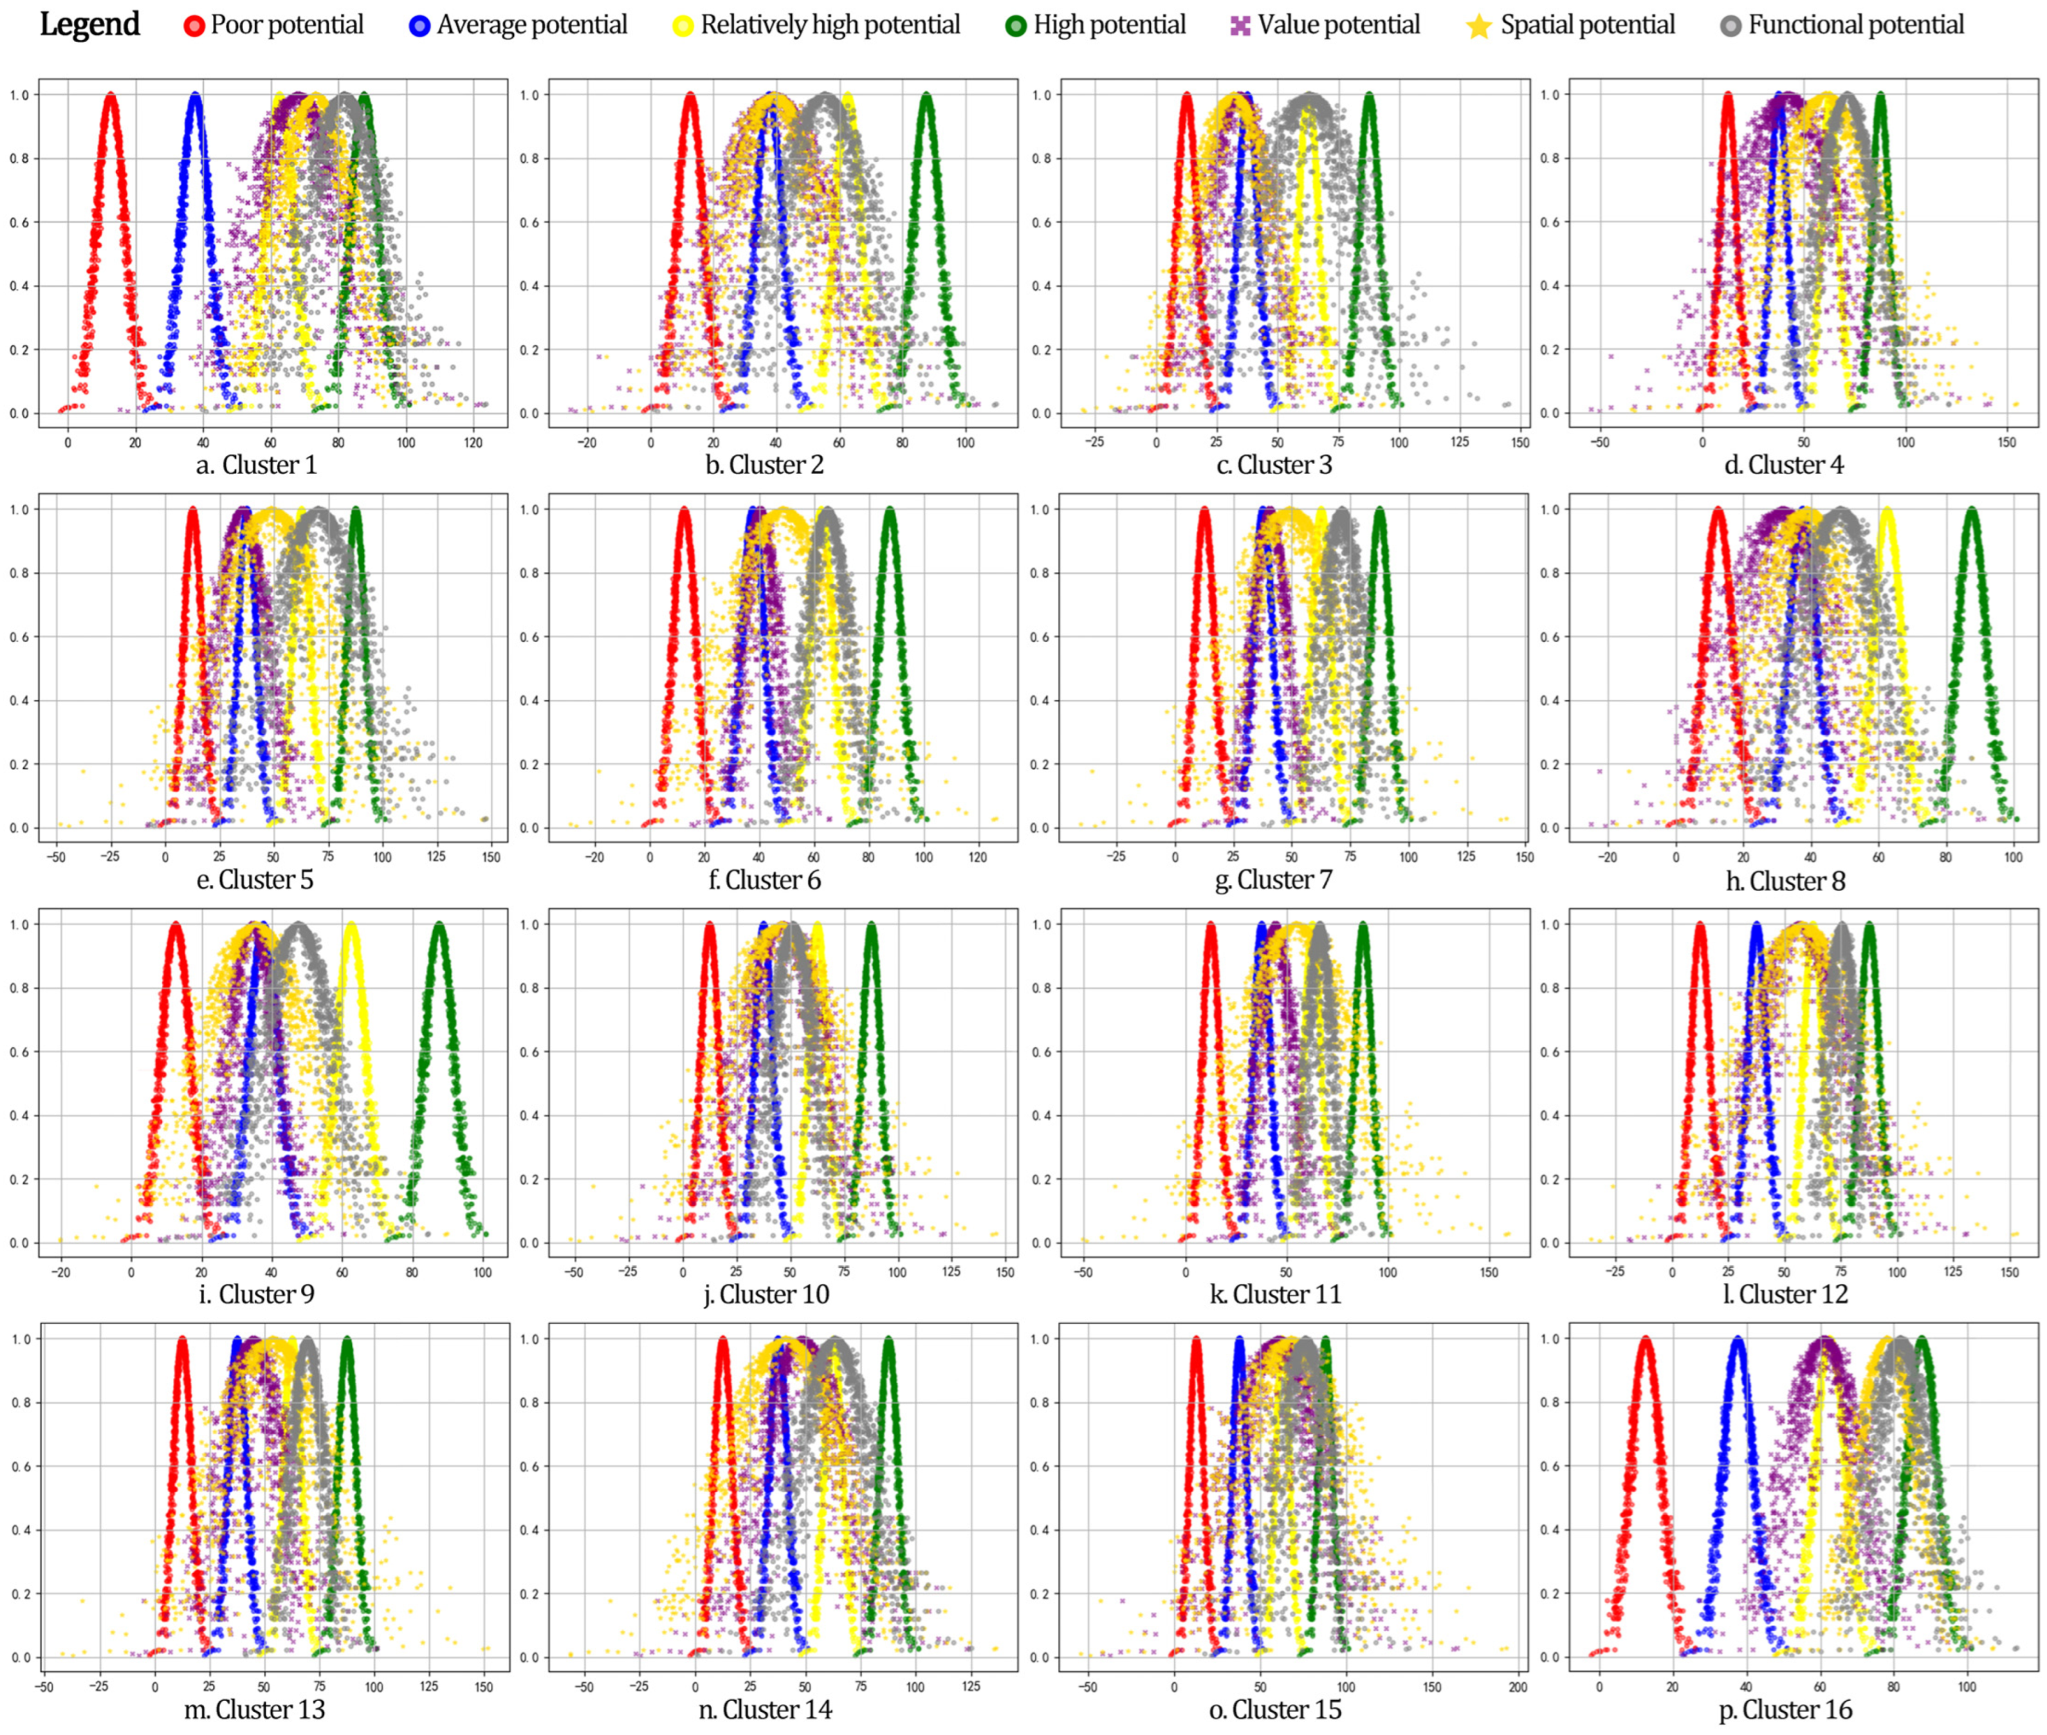This screenshot has width=2047, height=1735.
Task: Click the 'p. Cluster 16' caption
Action: tap(1785, 1711)
